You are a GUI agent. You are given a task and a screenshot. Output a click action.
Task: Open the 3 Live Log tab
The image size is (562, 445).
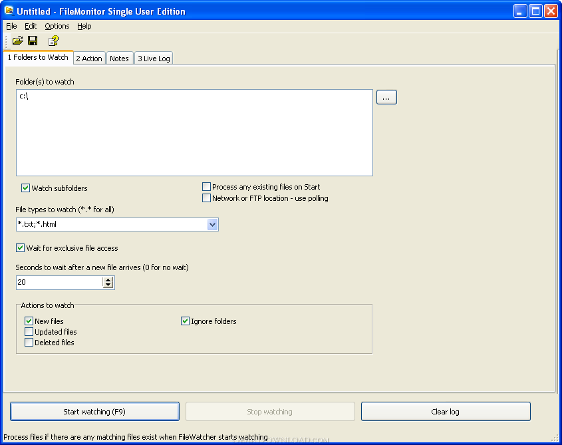click(154, 59)
